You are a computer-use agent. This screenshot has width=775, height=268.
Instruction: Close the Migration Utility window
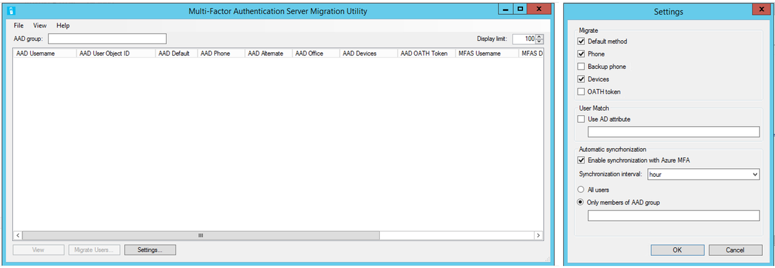coord(539,9)
